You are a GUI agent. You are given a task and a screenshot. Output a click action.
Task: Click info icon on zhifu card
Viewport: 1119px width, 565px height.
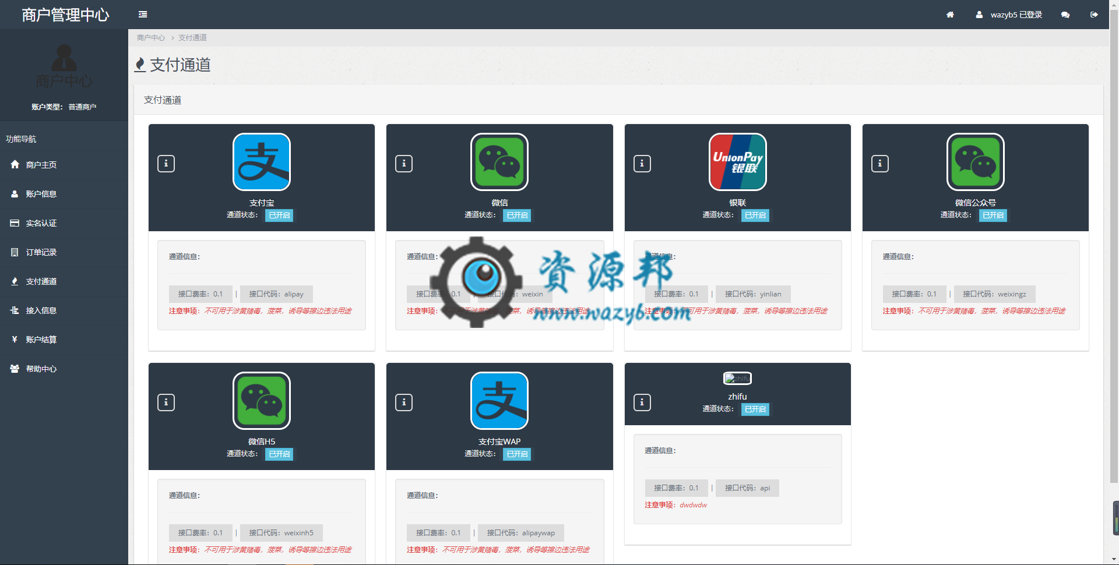(x=642, y=402)
